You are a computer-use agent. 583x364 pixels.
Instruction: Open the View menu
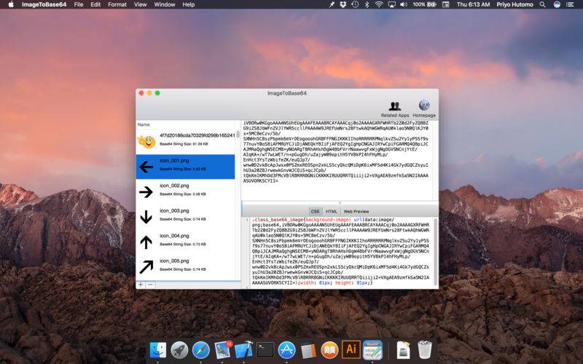pos(140,4)
